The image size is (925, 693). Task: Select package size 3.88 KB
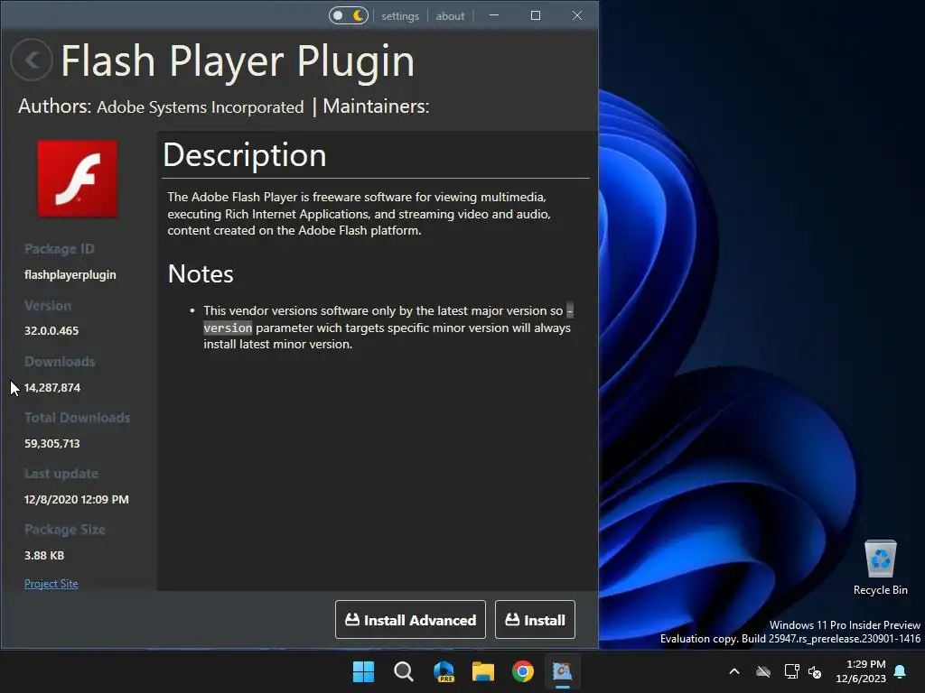[x=44, y=555]
